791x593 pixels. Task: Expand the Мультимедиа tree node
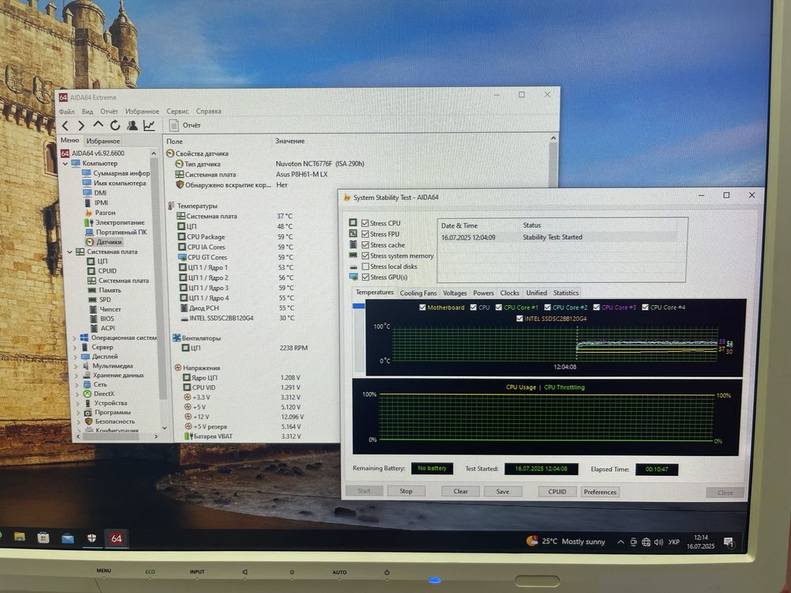tap(76, 367)
